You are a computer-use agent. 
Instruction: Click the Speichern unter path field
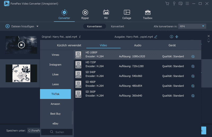click(34, 131)
